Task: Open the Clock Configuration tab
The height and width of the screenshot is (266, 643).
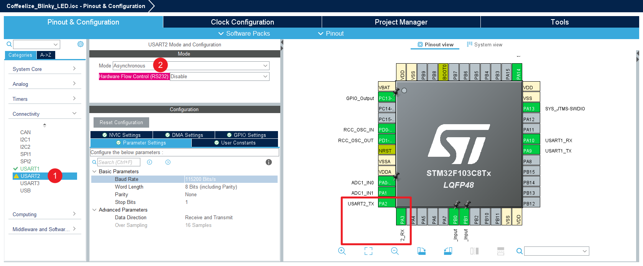Action: (242, 22)
